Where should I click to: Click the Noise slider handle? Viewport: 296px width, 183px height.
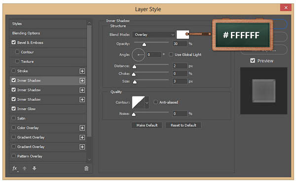pyautogui.click(x=134, y=114)
